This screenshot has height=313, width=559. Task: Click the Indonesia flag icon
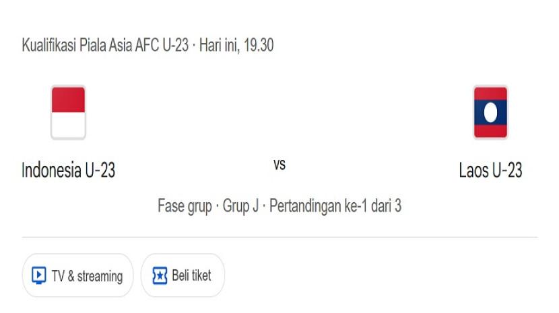[x=68, y=112]
